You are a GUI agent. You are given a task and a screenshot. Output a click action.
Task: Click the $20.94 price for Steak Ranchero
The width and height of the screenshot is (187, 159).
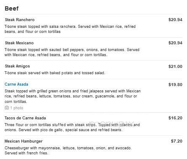coord(175,20)
